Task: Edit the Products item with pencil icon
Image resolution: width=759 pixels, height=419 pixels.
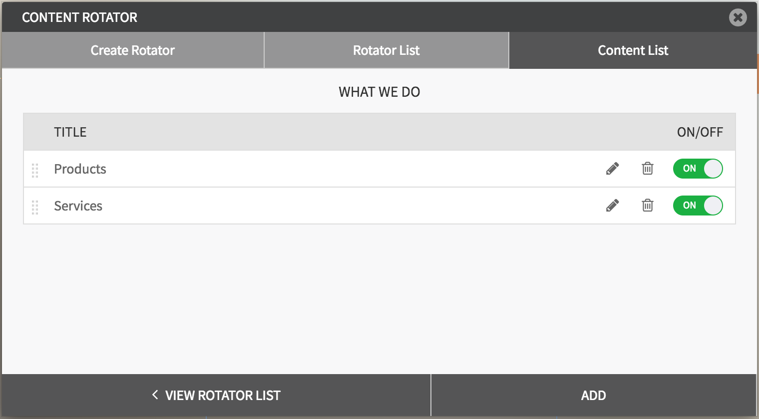Action: [x=612, y=169]
